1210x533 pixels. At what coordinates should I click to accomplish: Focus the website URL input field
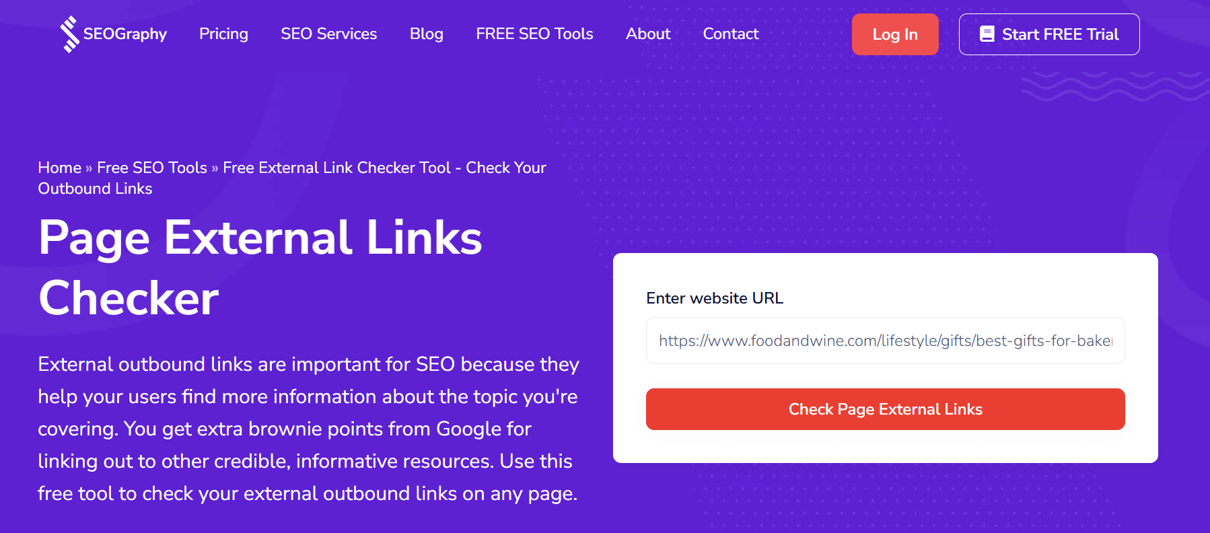(885, 341)
